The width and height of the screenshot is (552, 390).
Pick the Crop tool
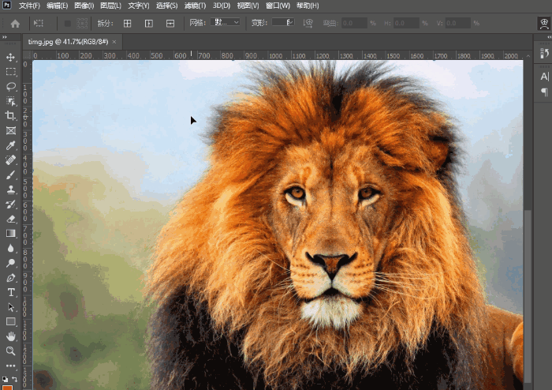coord(11,116)
